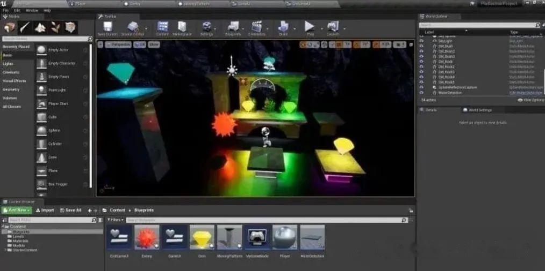Click the placement list vertical scrollbar
Image resolution: width=545 pixels, height=271 pixels.
pyautogui.click(x=91, y=116)
